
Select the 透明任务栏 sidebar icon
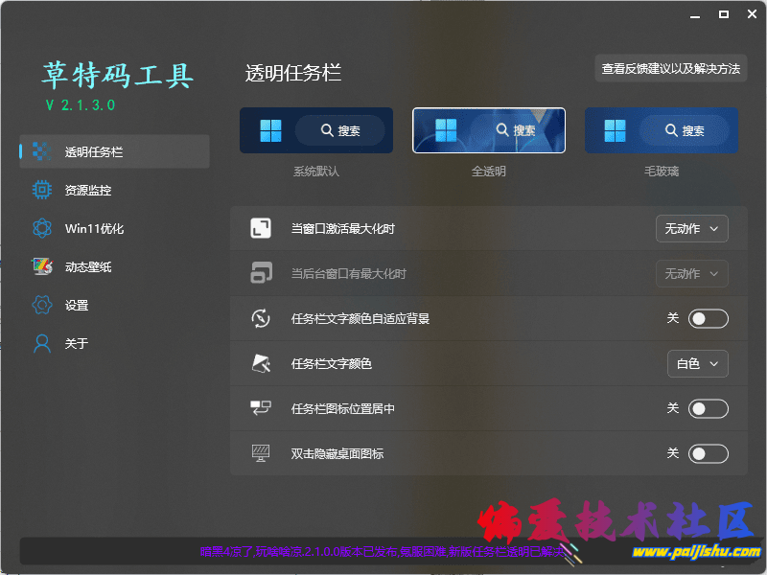click(x=40, y=151)
